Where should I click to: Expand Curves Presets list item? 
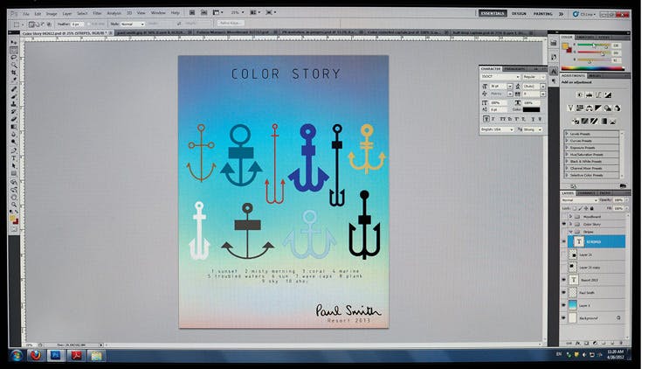pyautogui.click(x=568, y=141)
